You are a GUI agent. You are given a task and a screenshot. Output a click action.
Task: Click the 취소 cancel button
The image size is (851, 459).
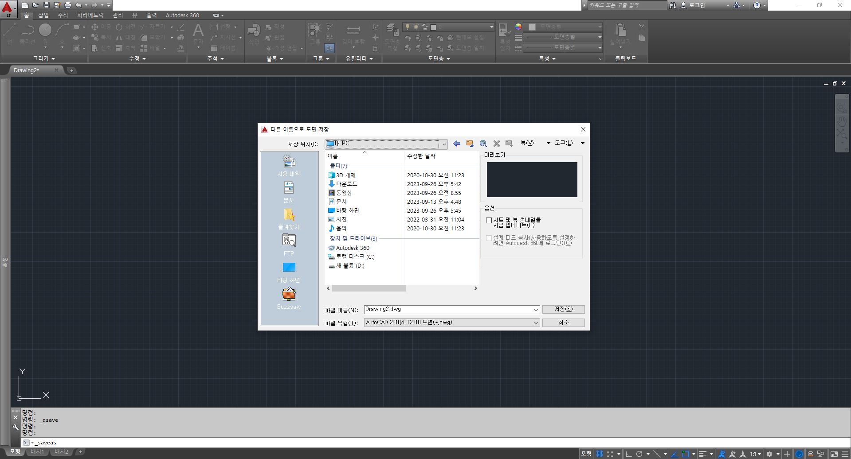[563, 323]
